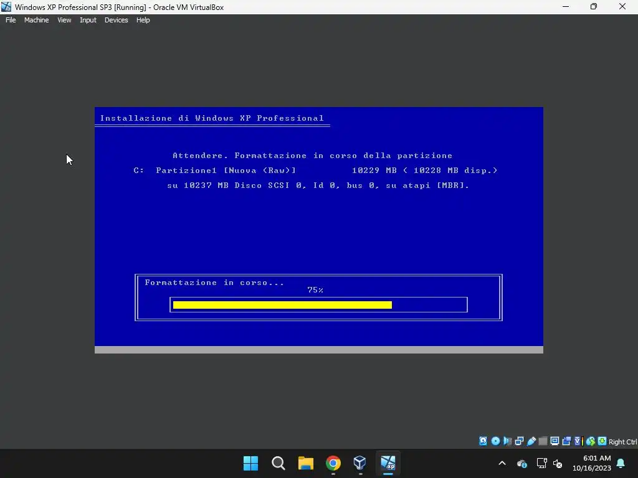Open File Explorer from the taskbar
The image size is (638, 478).
tap(305, 463)
